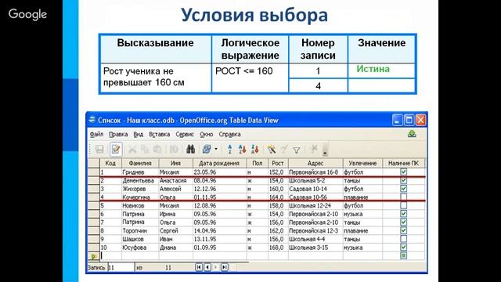The height and width of the screenshot is (282, 501).
Task: Go to first record navigation button
Action: tap(198, 267)
